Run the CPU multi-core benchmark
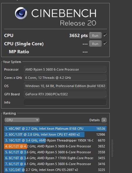Viewport: 132px width, 173px height. 95,36
